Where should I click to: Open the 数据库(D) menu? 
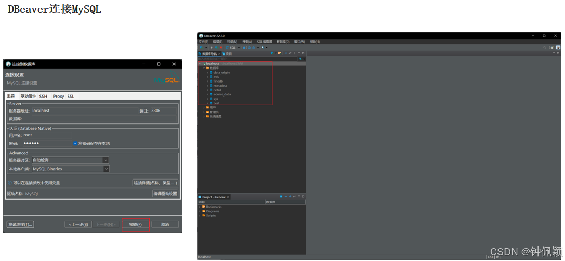point(283,42)
